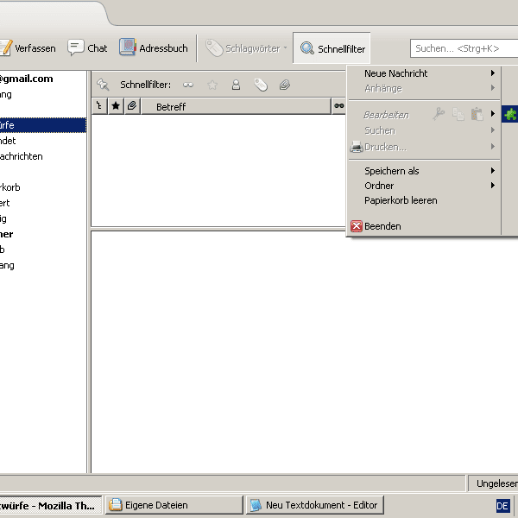Click the Editor notepad taskbar icon

pos(256,505)
